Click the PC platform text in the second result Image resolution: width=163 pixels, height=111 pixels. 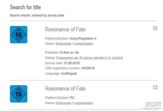[73, 98]
